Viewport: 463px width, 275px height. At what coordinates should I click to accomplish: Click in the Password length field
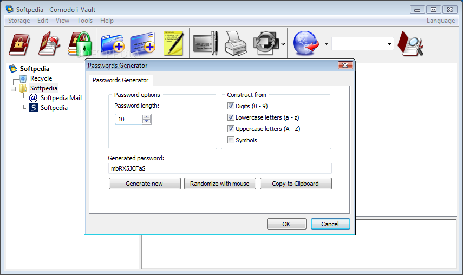coord(129,119)
